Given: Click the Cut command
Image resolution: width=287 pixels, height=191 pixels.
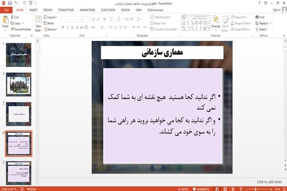Looking at the screenshot, I should (x=14, y=17).
